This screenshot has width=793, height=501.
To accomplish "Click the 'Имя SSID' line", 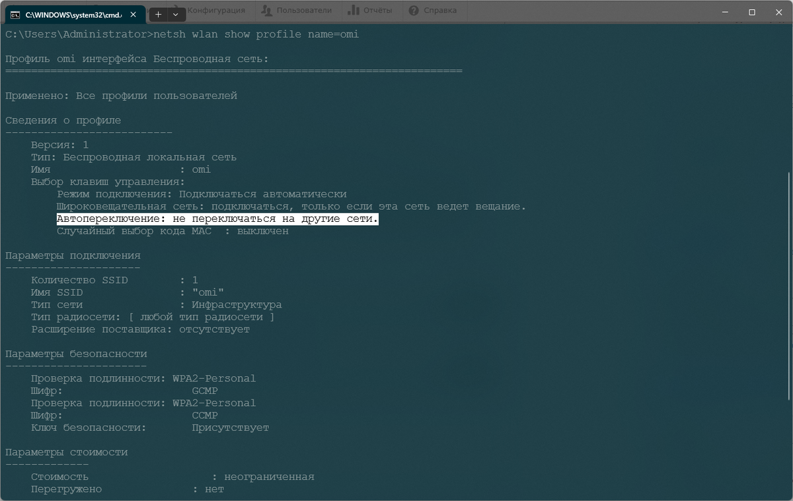I will (128, 292).
